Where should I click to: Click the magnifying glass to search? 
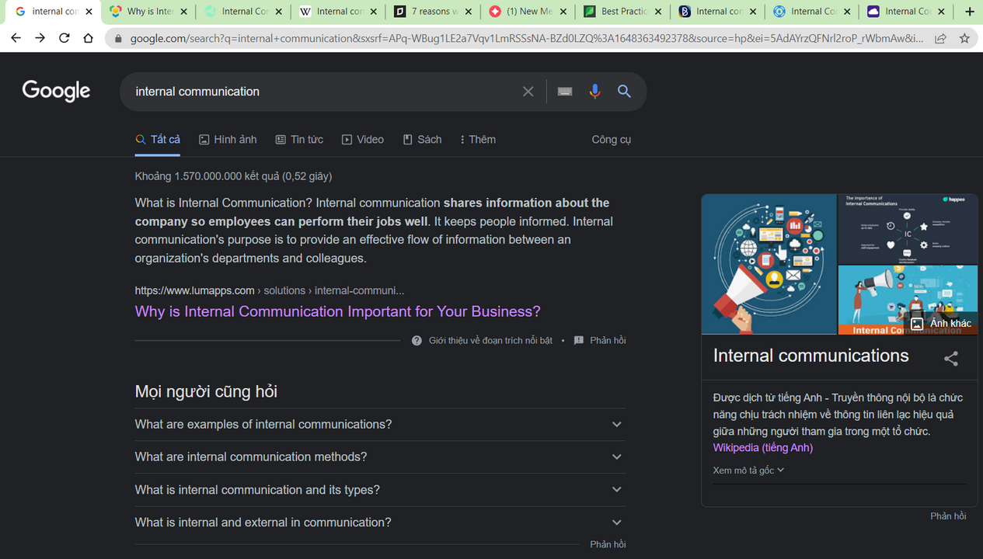pos(624,91)
